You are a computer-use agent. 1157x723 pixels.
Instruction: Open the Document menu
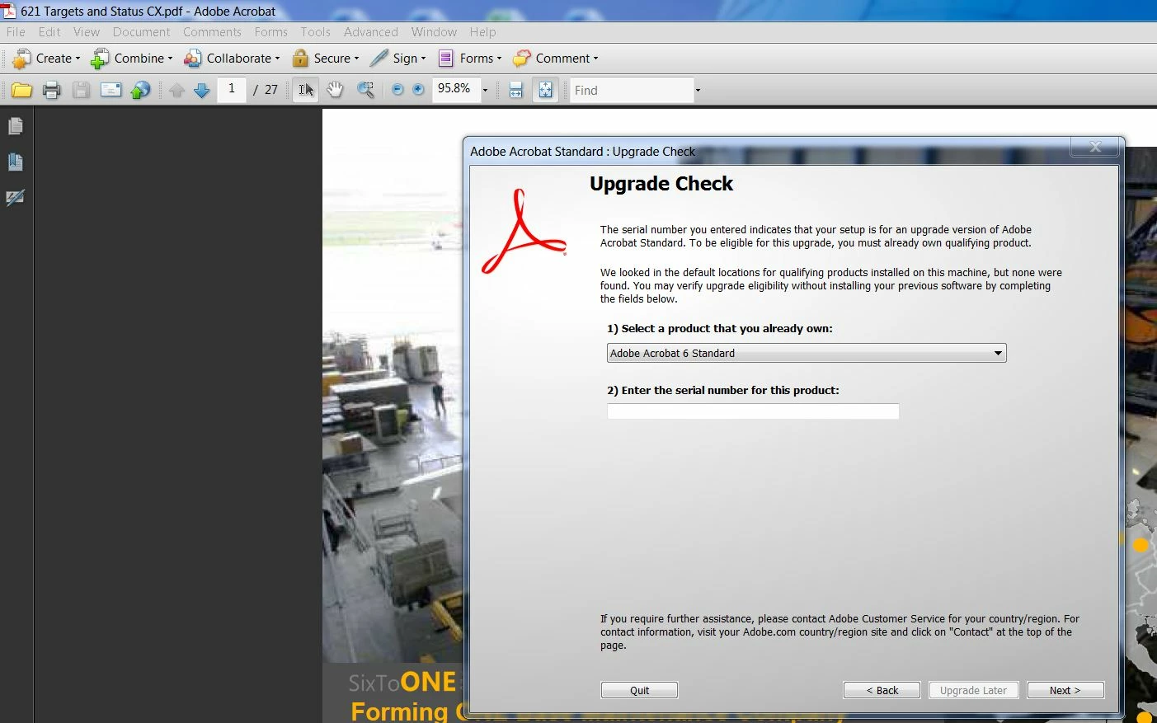click(x=141, y=32)
